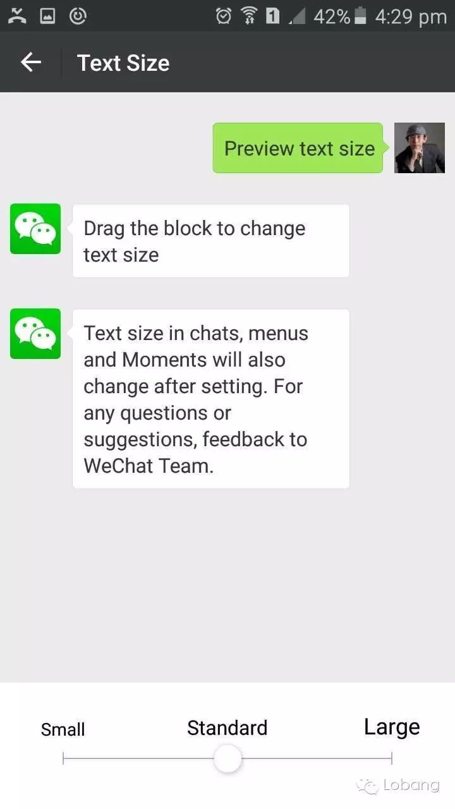
Task: Tap the missed call notification icon
Action: [18, 16]
